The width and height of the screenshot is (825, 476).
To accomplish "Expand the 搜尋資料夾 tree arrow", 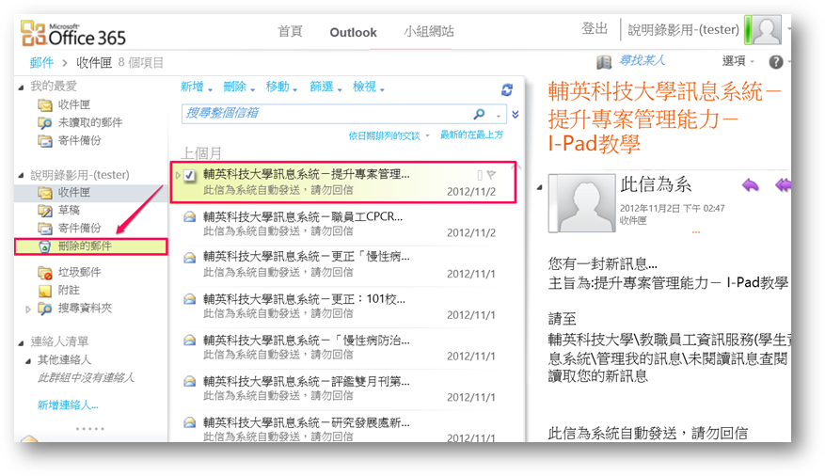I will point(28,309).
